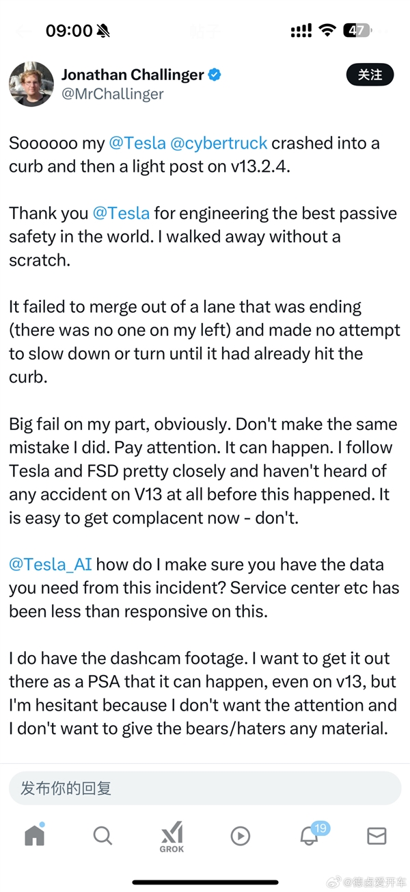
Task: Open the GROK labeled menu item
Action: 172,847
